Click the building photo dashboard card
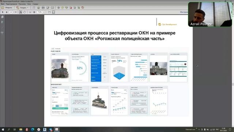 pyautogui.click(x=60, y=67)
